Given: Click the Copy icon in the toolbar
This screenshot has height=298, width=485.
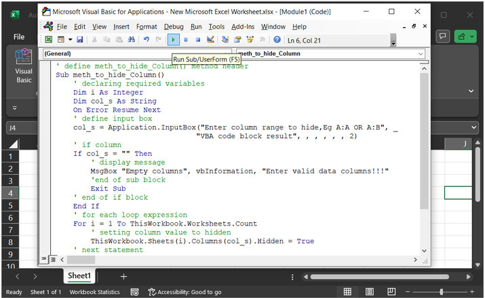Looking at the screenshot, I should point(106,39).
